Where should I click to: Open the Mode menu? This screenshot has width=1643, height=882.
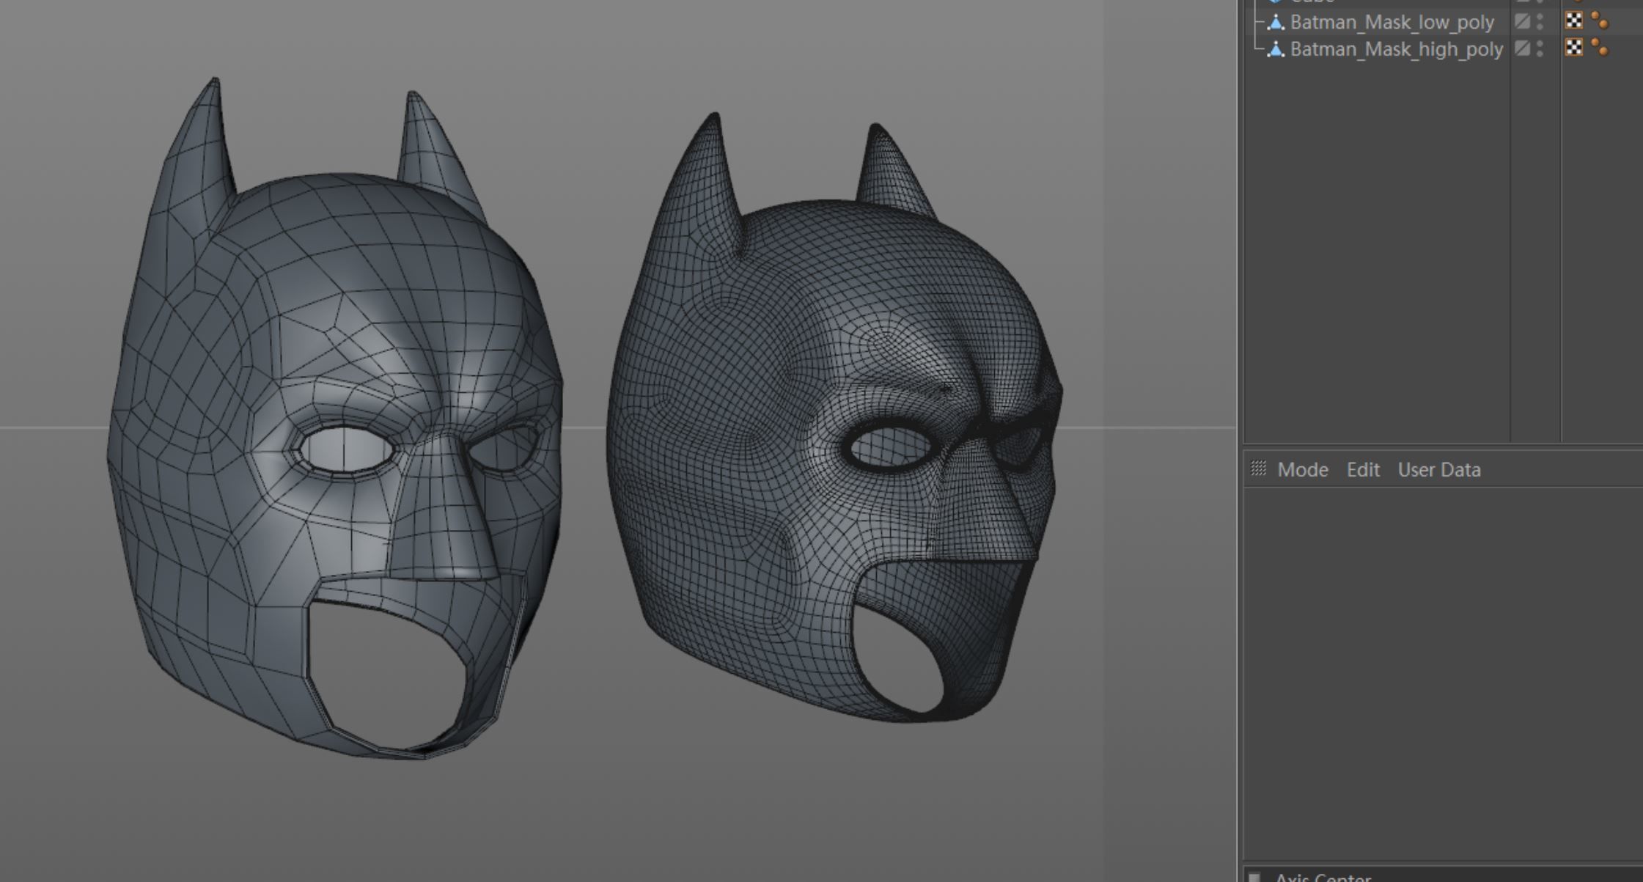pos(1302,469)
